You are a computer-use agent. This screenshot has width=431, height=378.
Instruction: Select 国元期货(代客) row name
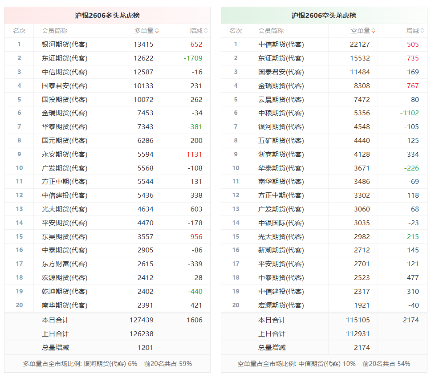click(x=65, y=141)
